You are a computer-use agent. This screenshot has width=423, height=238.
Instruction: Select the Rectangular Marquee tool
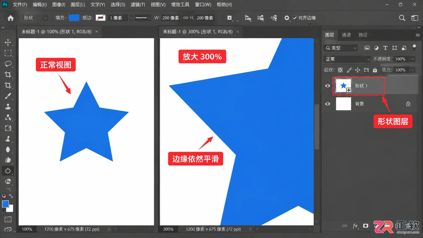8,53
